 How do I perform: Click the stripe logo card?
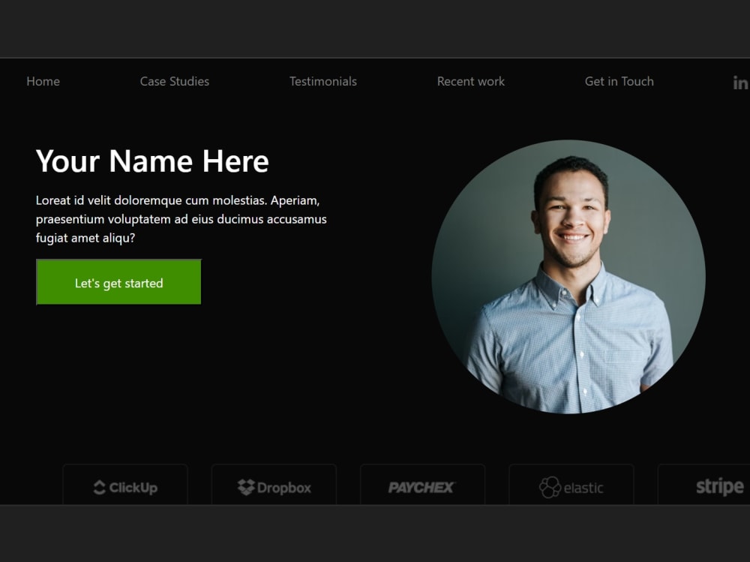pyautogui.click(x=704, y=485)
